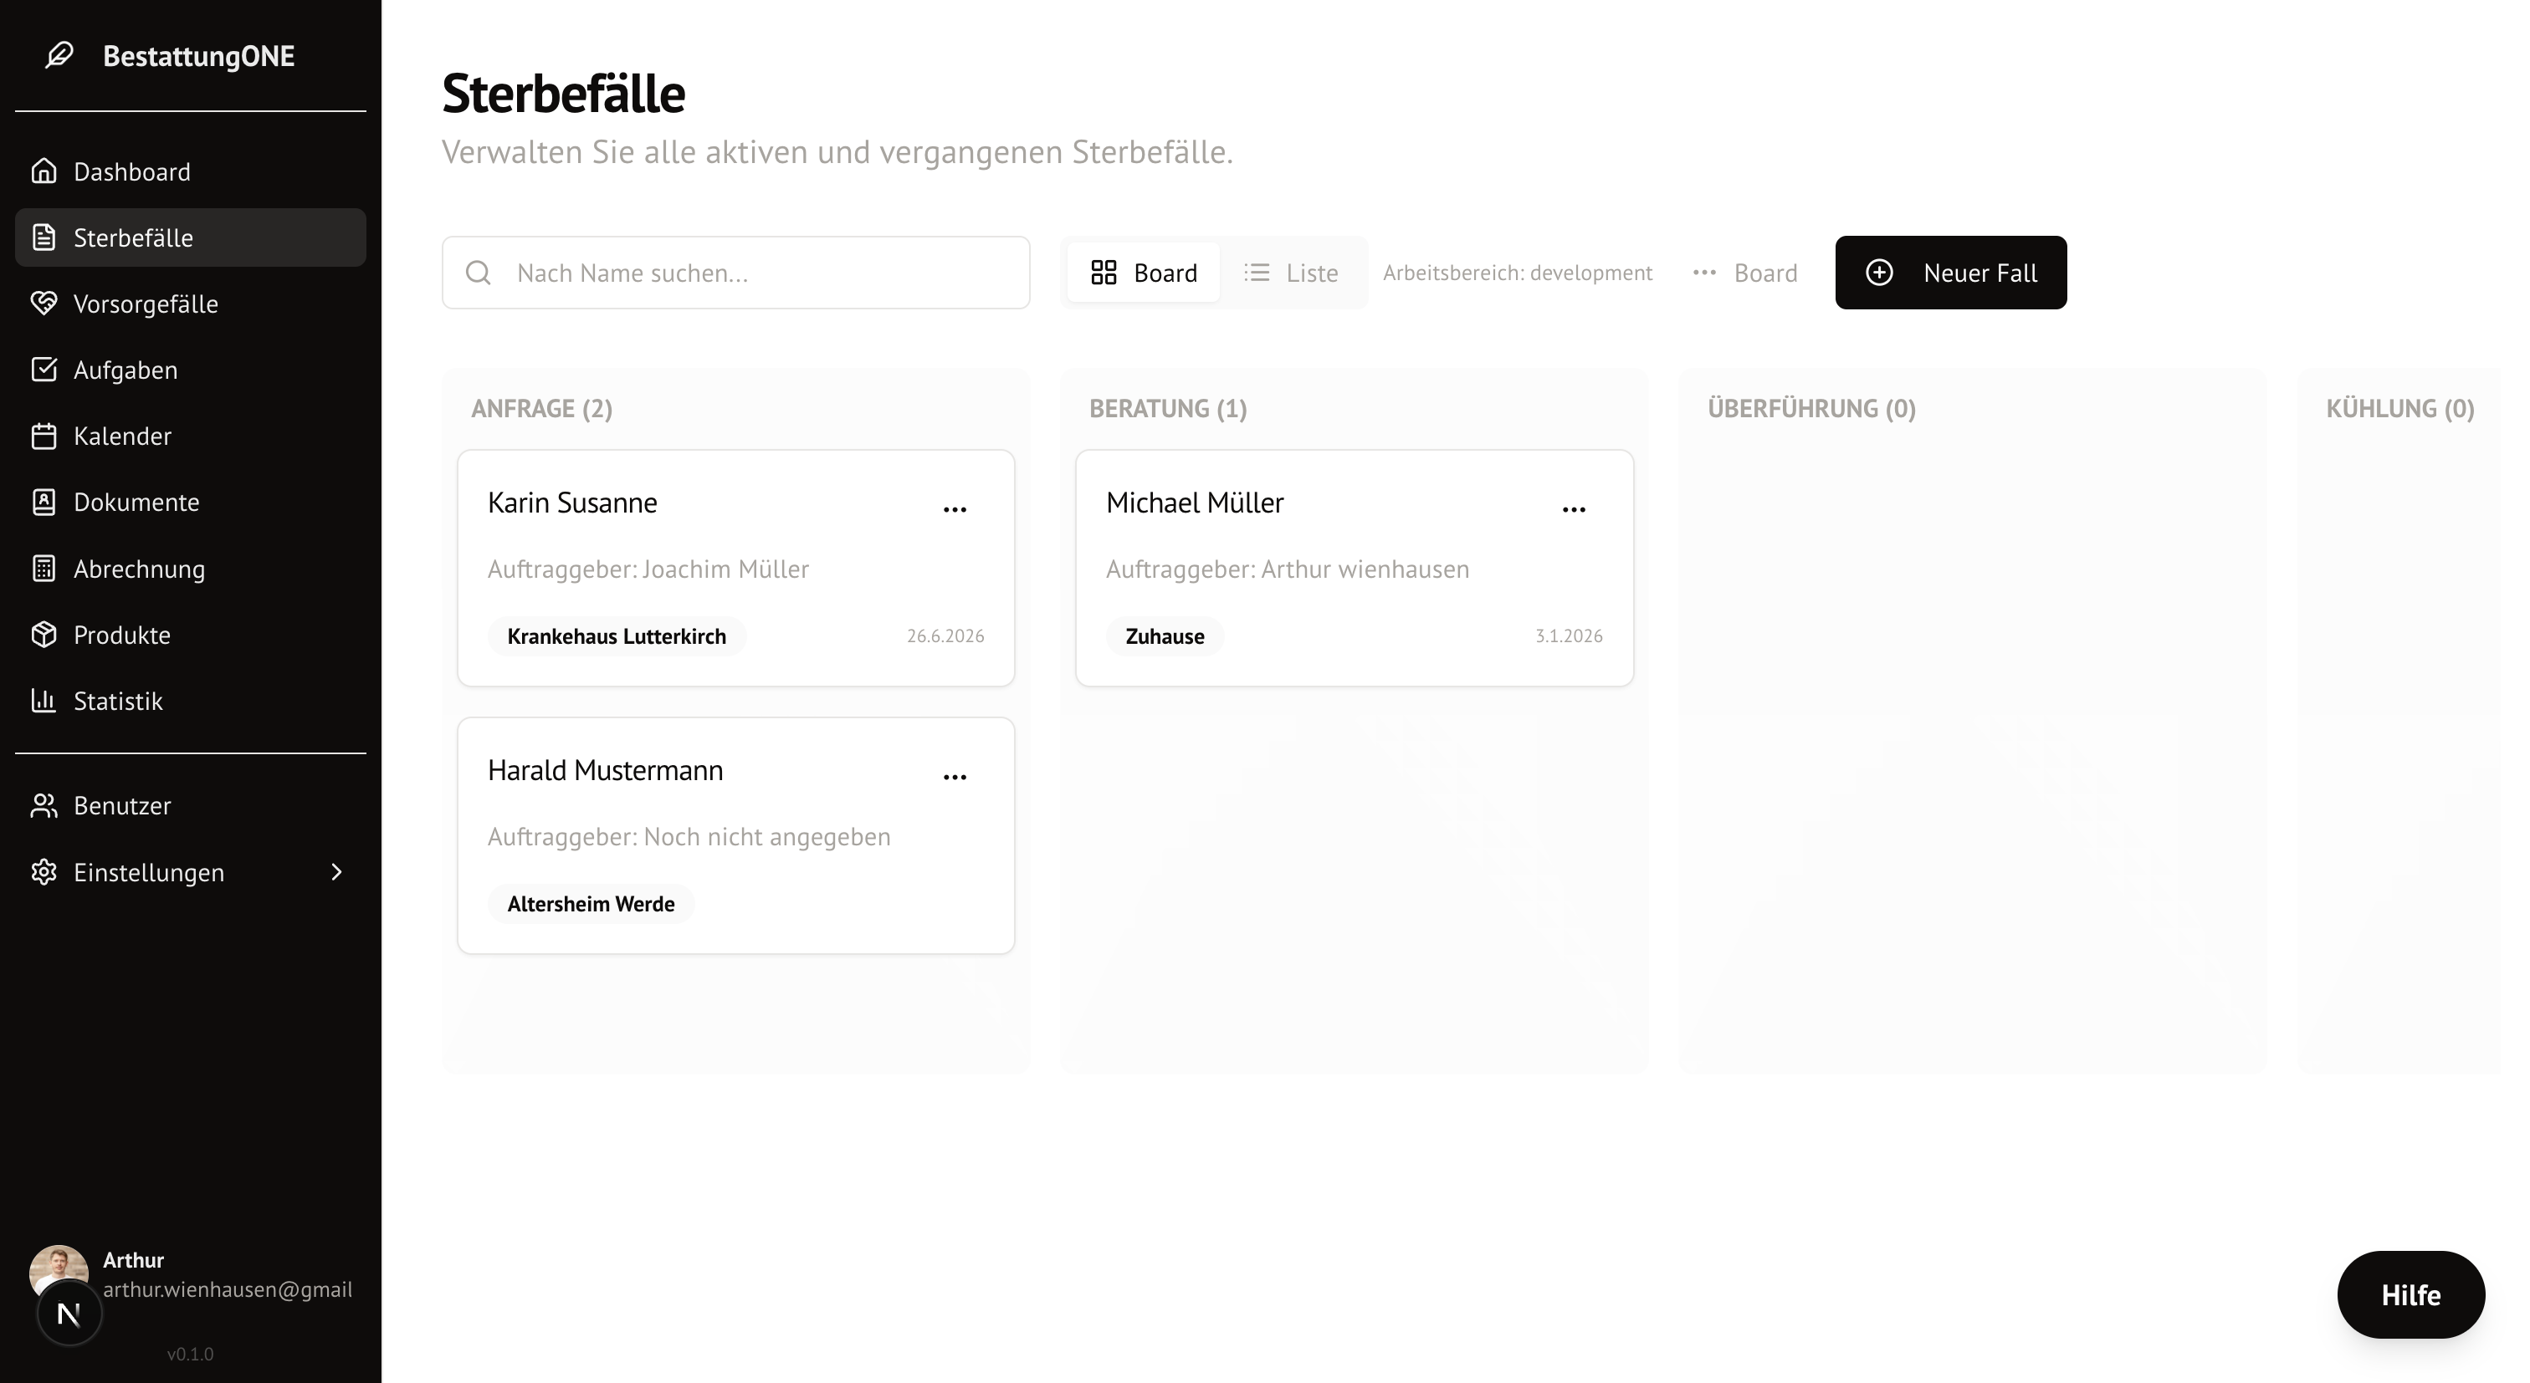The height and width of the screenshot is (1383, 2530).
Task: Switch to Liste view toggle
Action: click(x=1291, y=272)
